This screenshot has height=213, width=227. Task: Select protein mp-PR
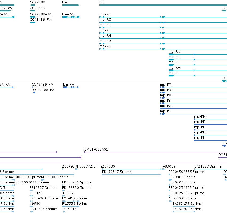coord(165,90)
